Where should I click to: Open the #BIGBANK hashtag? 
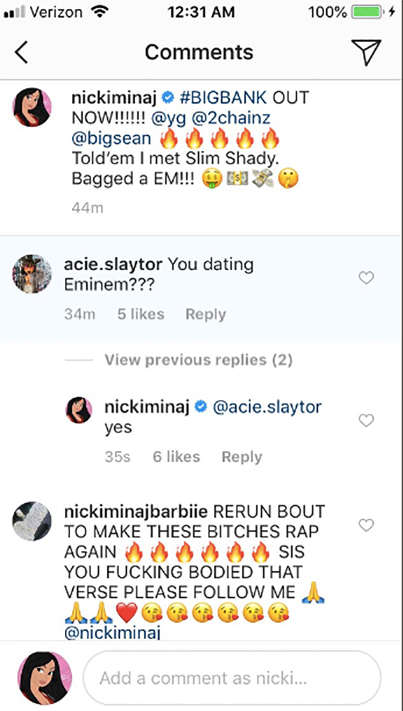pos(224,99)
